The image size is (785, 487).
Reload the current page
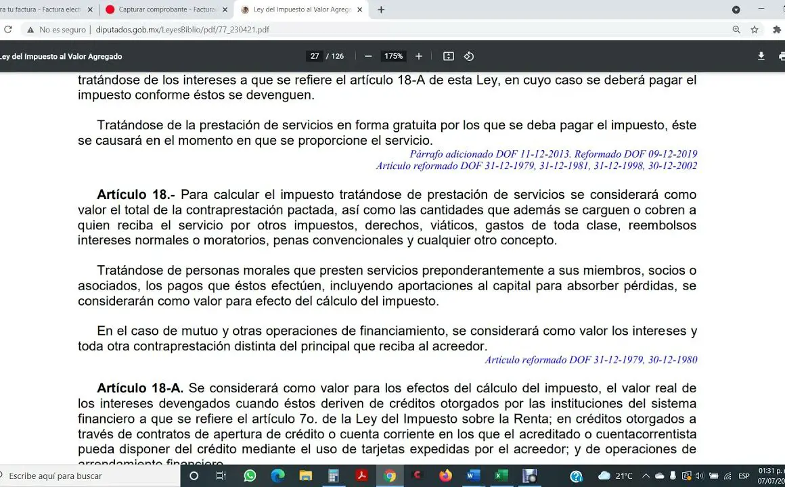[x=8, y=30]
